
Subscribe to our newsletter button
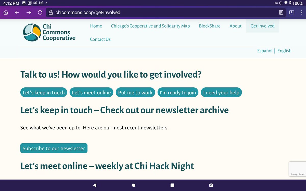pyautogui.click(x=54, y=148)
